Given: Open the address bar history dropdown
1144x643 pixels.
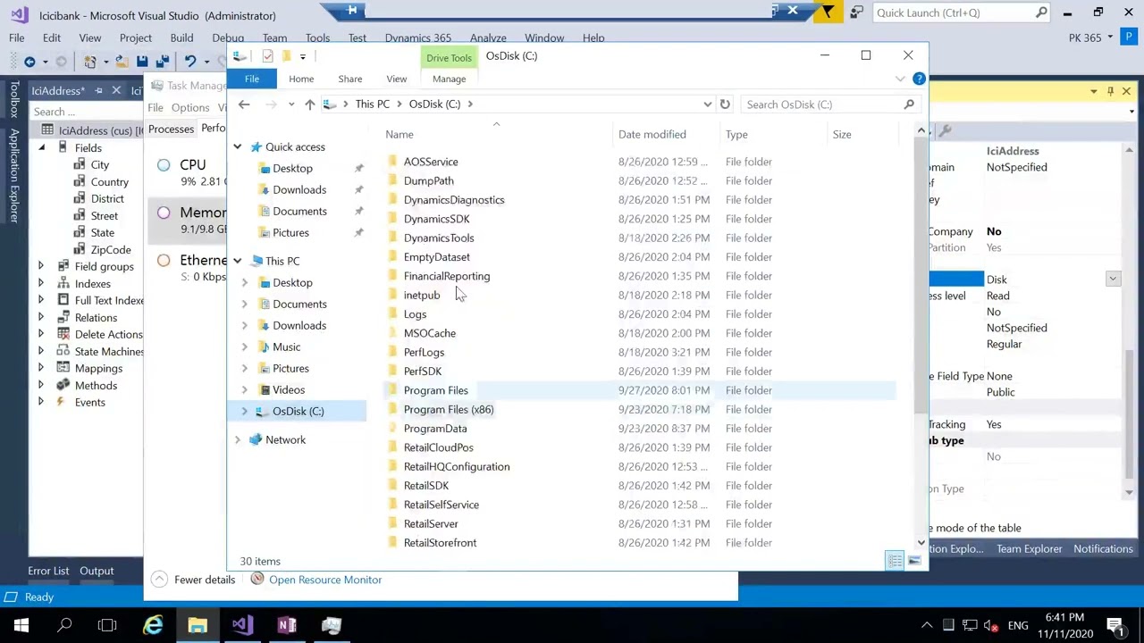Looking at the screenshot, I should [707, 104].
